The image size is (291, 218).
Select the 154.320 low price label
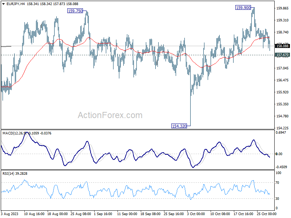tap(179, 126)
